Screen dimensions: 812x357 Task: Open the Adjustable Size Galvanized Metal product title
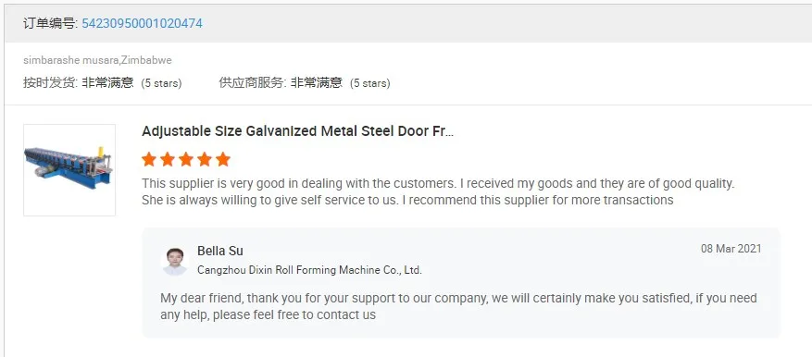tap(298, 131)
